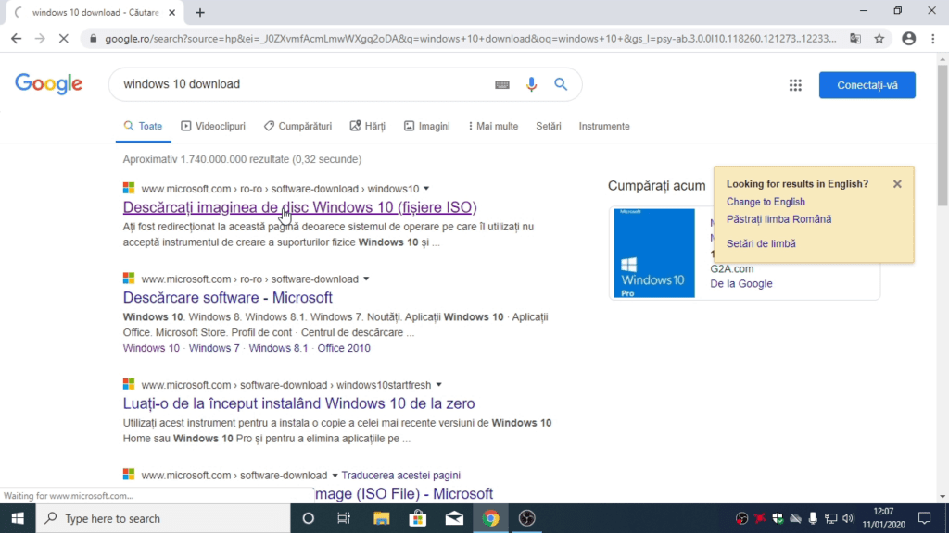Click the Chrome address bar URL
Screen dimensions: 949x533
470,39
